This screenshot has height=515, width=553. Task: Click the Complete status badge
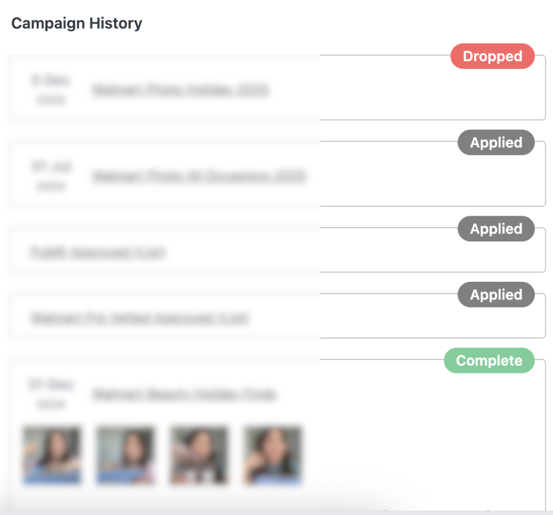(x=488, y=361)
